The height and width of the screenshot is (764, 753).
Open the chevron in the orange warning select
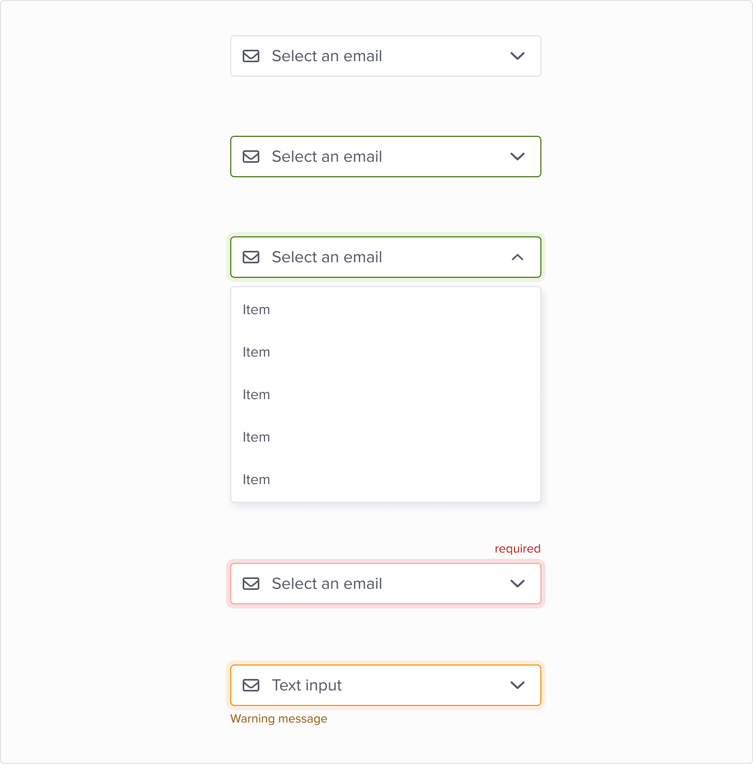coord(518,685)
